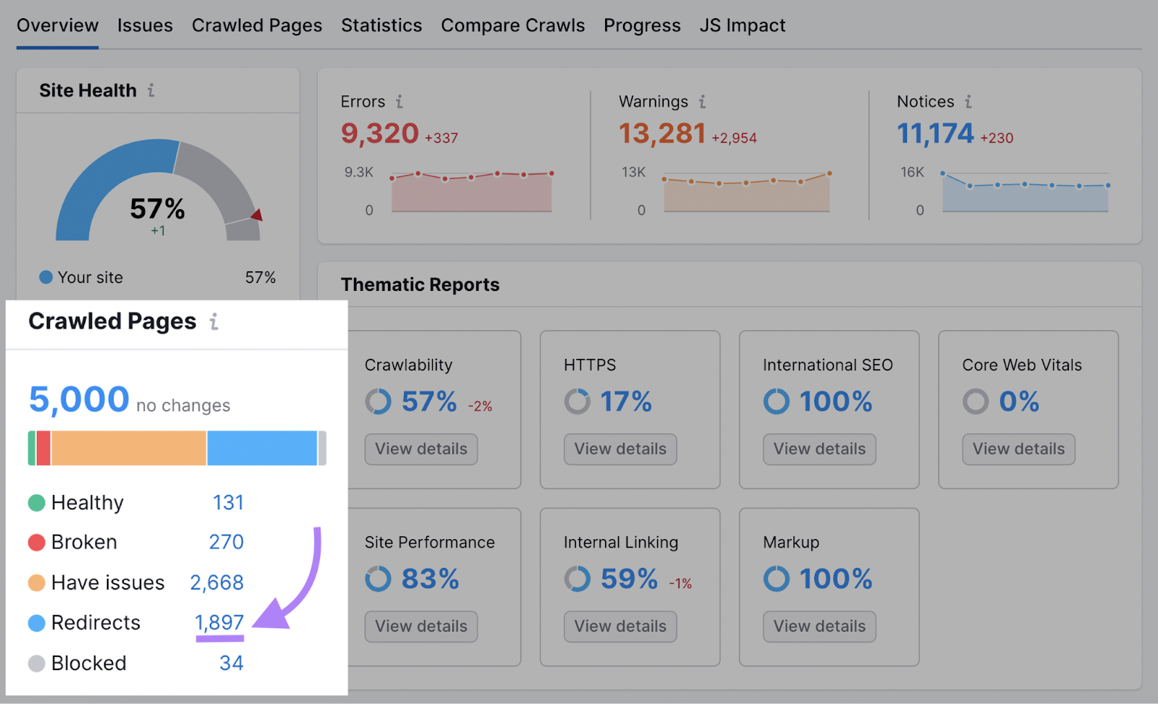The image size is (1158, 704).
Task: Open Internal Linking details
Action: (620, 626)
